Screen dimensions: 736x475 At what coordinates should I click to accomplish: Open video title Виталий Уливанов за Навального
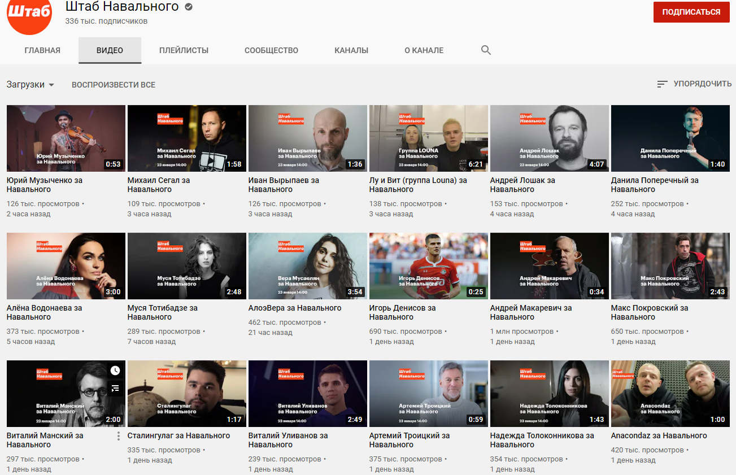(288, 440)
